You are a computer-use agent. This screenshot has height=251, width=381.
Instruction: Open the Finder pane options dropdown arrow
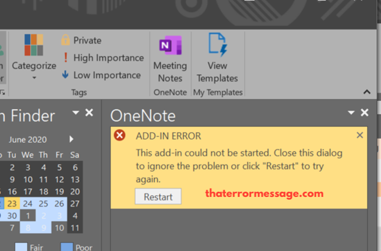(x=76, y=112)
